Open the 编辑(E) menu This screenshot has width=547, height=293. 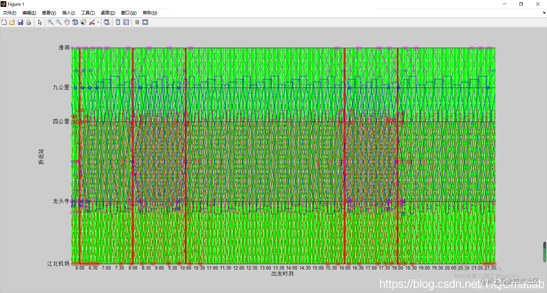click(29, 13)
